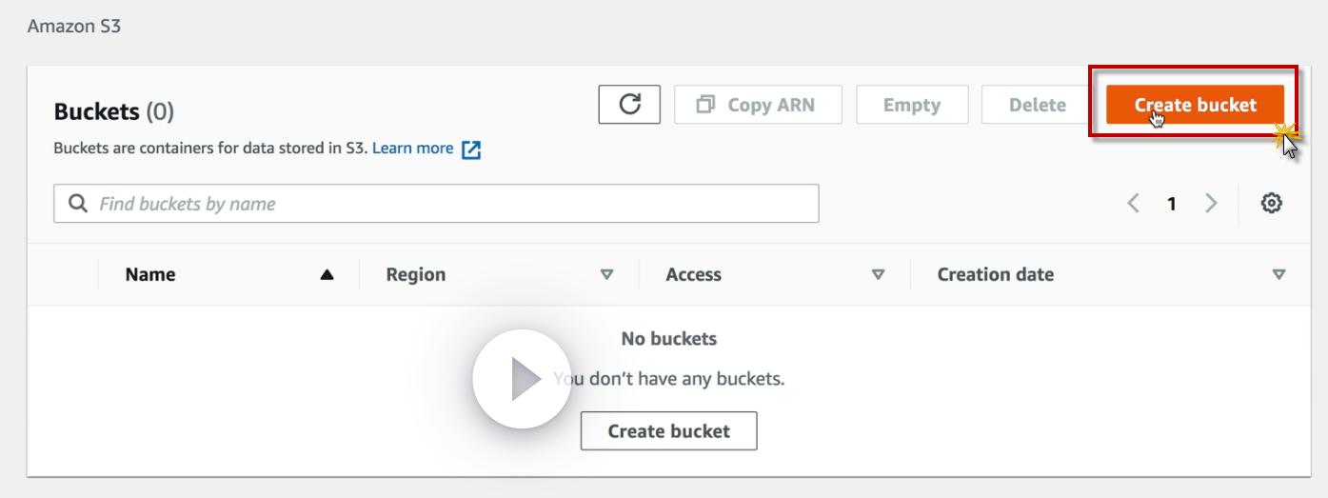Image resolution: width=1328 pixels, height=498 pixels.
Task: Sort buckets by Access column arrow
Action: click(878, 275)
